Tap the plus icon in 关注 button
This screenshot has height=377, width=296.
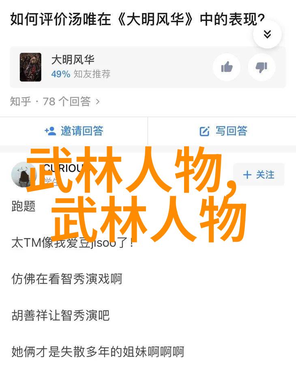click(x=247, y=175)
